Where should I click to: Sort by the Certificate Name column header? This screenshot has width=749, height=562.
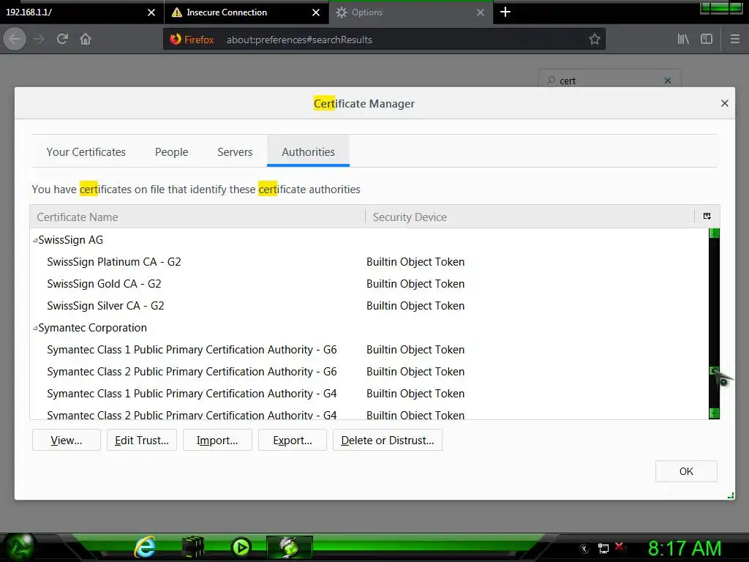[197, 217]
